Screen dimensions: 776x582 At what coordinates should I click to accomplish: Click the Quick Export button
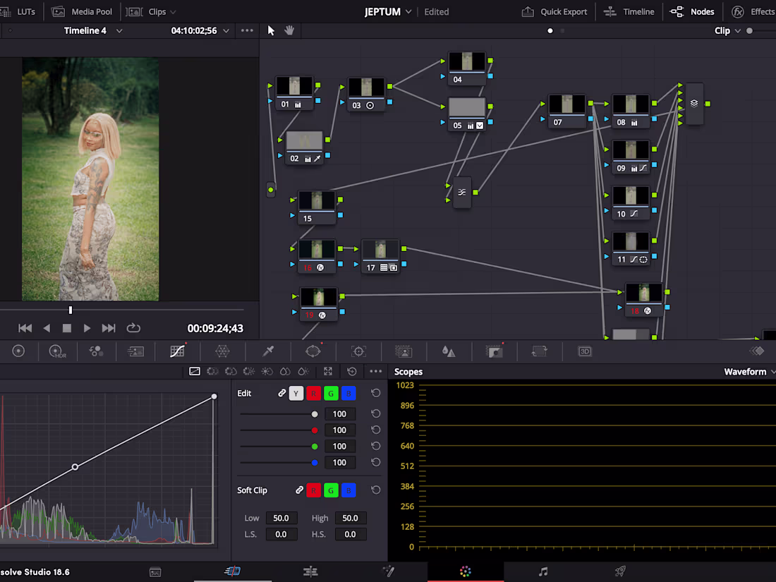pos(555,11)
